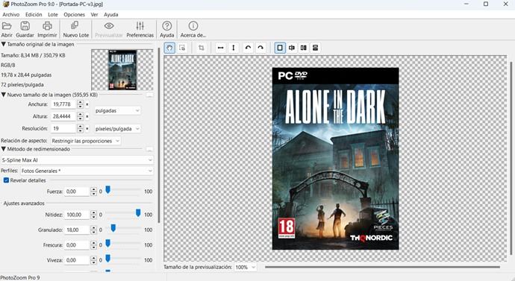Collapse the Tamaño original de la imagen section
Image resolution: width=515 pixels, height=281 pixels.
(3, 44)
